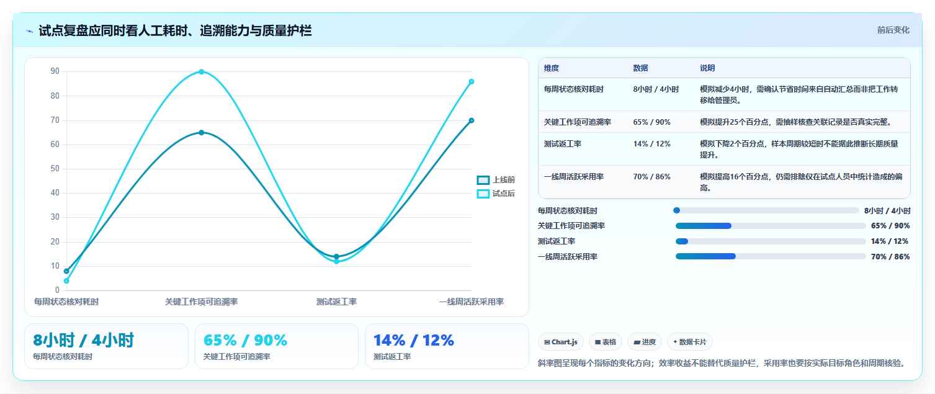
Task: Click table cell 65% / 90%
Action: coord(652,122)
